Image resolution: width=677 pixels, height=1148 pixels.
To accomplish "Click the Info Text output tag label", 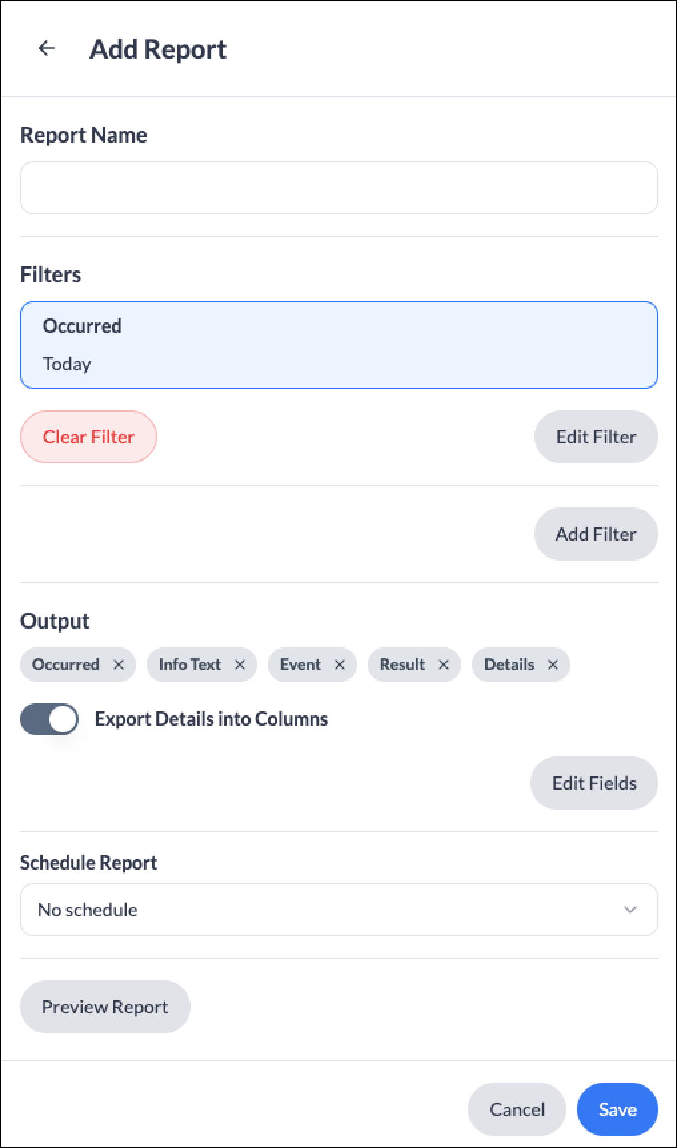I will pos(189,665).
